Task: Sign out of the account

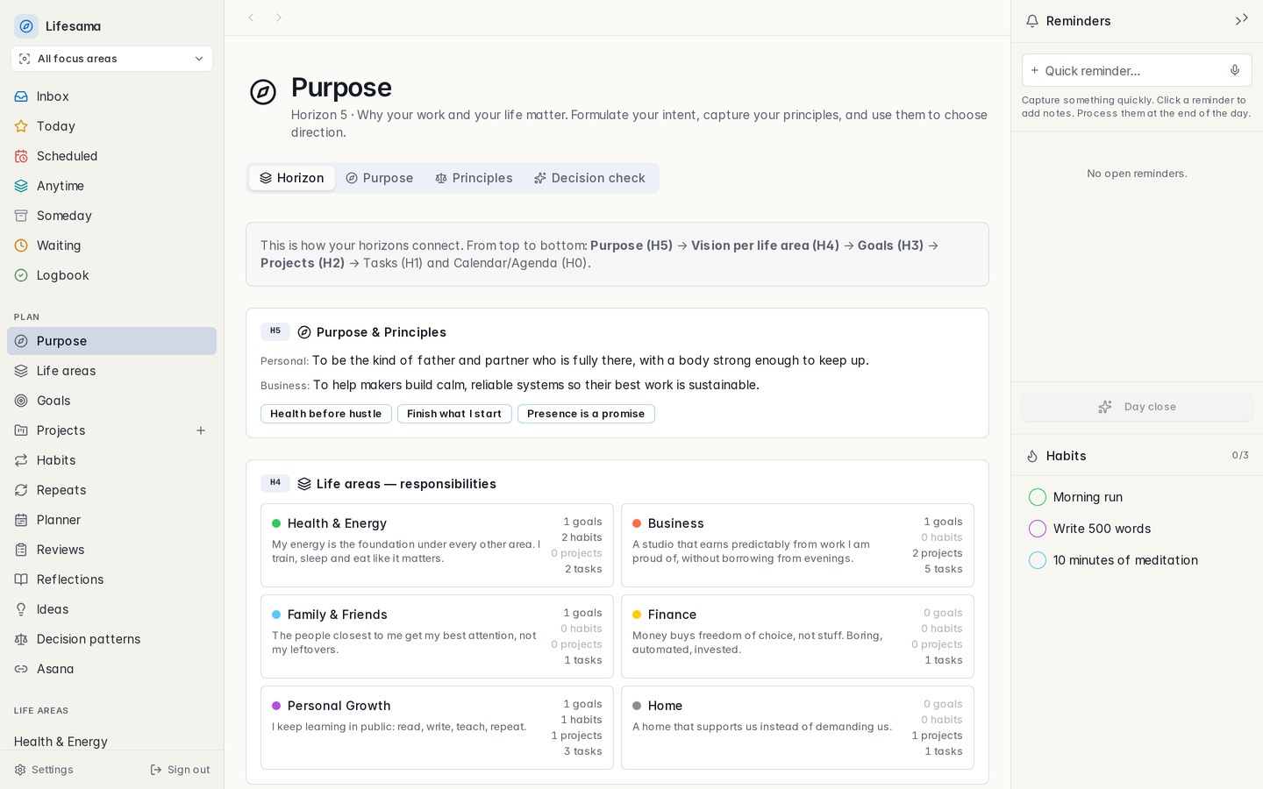Action: 180,770
